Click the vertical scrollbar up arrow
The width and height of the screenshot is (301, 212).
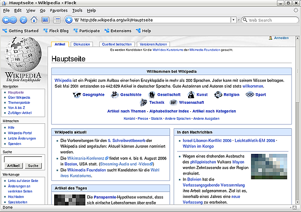click(297, 38)
